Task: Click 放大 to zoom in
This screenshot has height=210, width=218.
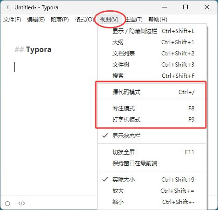Action: click(x=152, y=191)
